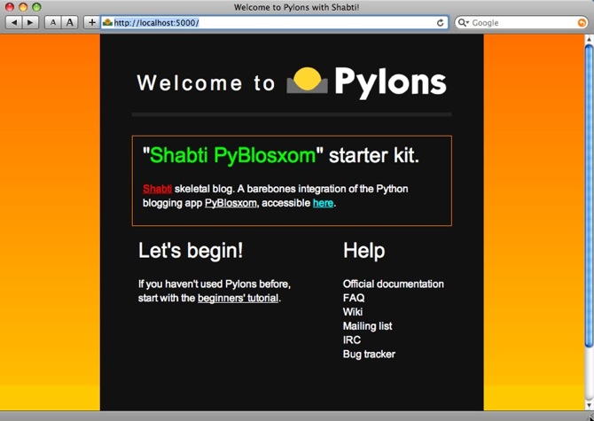
Task: Click the 'Let's begin!' heading
Action: click(191, 251)
